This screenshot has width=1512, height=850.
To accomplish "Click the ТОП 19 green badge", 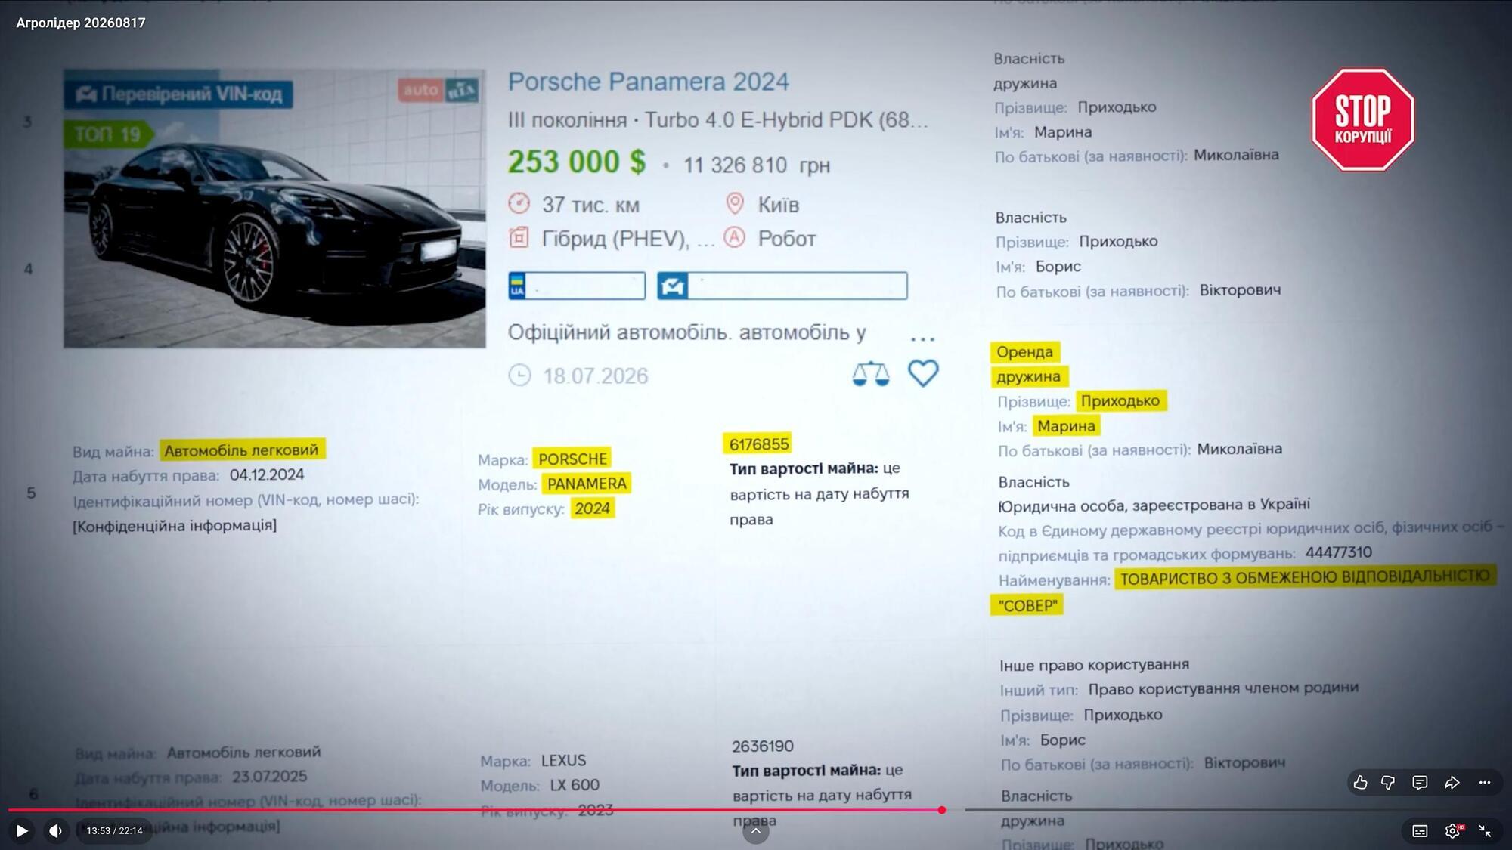I will [x=108, y=134].
